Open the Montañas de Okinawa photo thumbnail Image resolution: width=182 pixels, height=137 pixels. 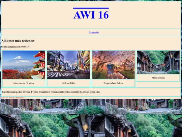(24, 65)
